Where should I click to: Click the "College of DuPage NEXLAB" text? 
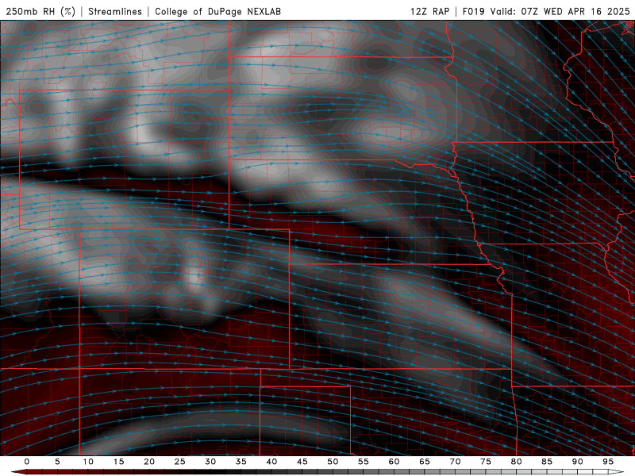[x=217, y=11]
